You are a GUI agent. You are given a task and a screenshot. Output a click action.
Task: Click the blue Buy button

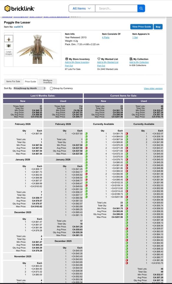pyautogui.click(x=158, y=27)
